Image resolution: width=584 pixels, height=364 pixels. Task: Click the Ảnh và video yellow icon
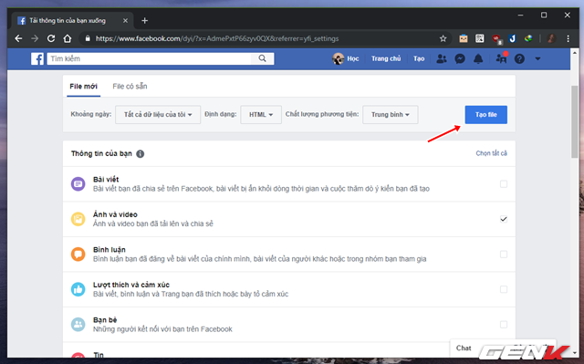pos(78,219)
